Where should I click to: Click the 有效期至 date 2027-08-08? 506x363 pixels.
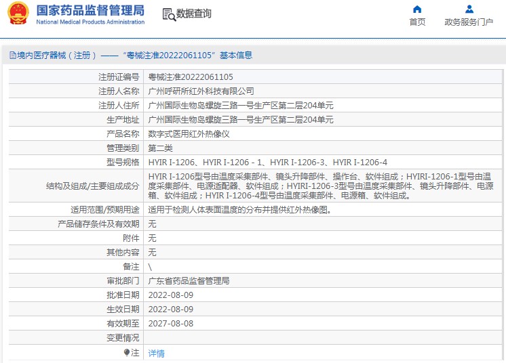click(x=170, y=324)
